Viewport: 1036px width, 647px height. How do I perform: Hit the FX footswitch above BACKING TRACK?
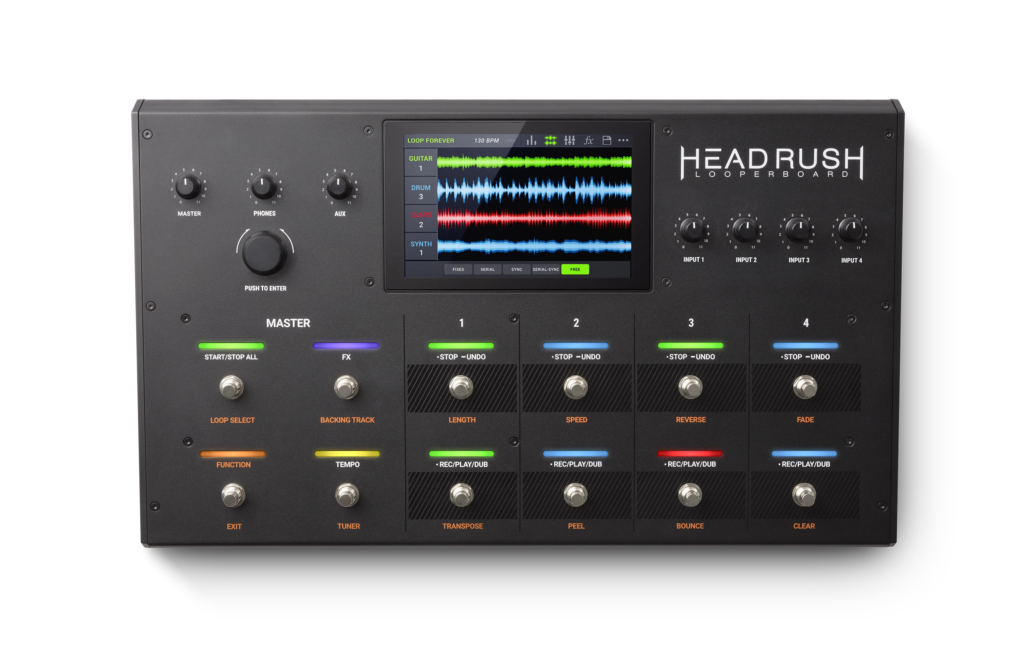coord(346,387)
